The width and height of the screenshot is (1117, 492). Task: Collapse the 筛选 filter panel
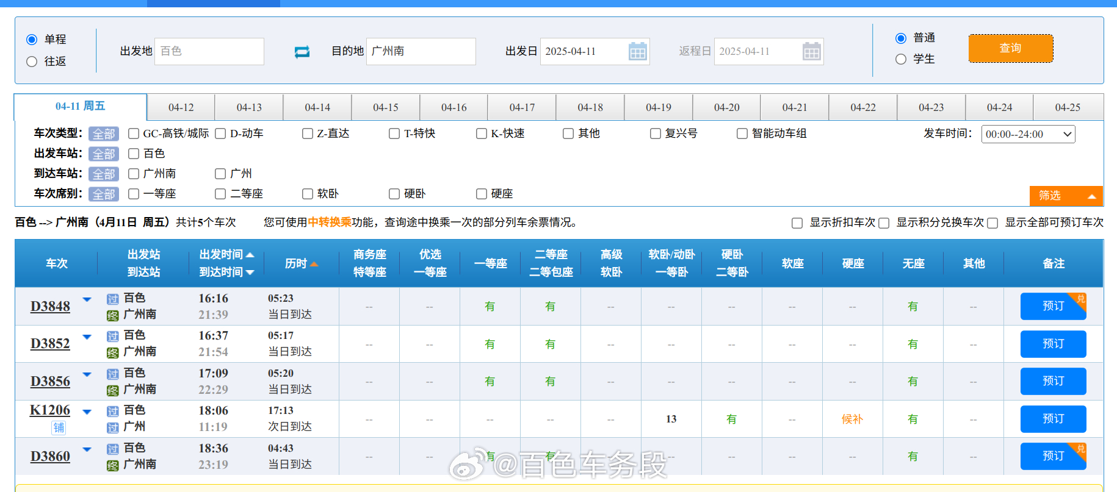tap(1066, 196)
